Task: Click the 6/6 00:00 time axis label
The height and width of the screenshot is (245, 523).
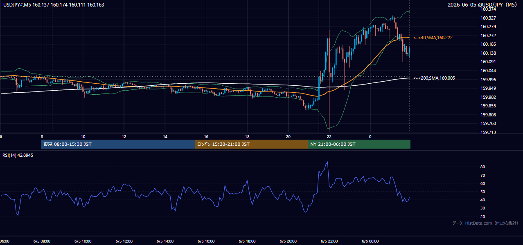Action: coord(370,241)
